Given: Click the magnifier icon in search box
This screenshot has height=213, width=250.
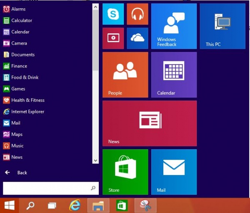Looking at the screenshot, I should point(93,188).
